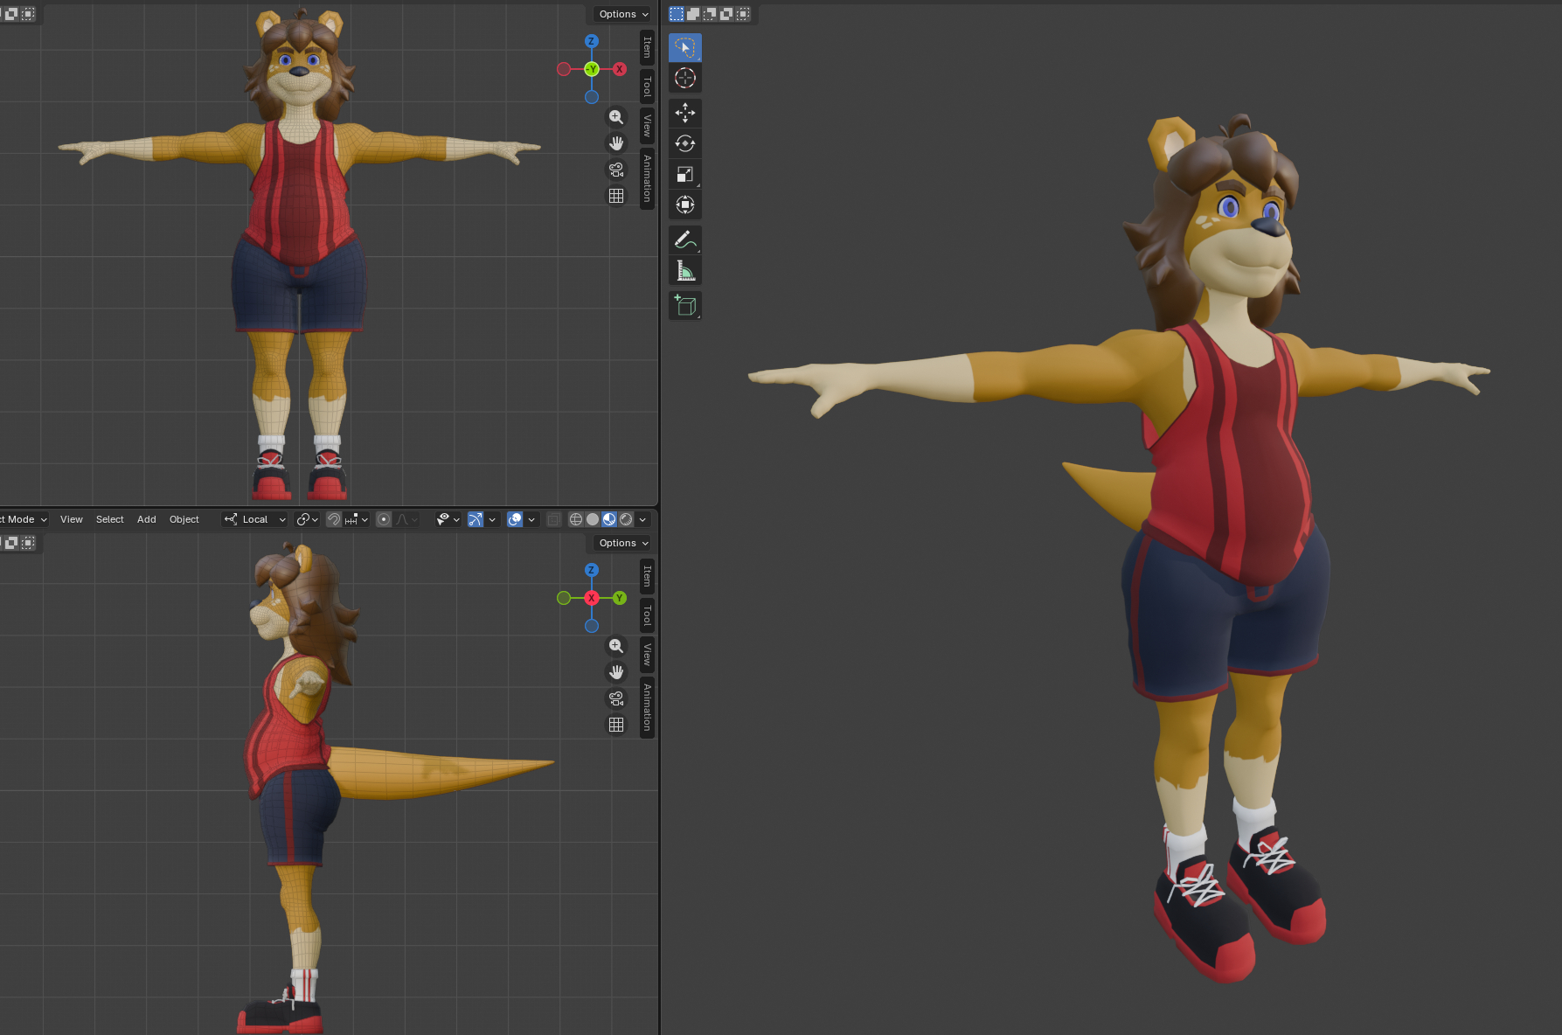Pick the Annotate pencil tool
1562x1035 pixels.
pos(684,240)
